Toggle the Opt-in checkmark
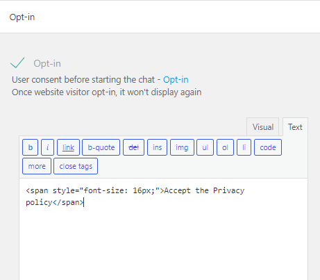This screenshot has width=320, height=280. 17,63
